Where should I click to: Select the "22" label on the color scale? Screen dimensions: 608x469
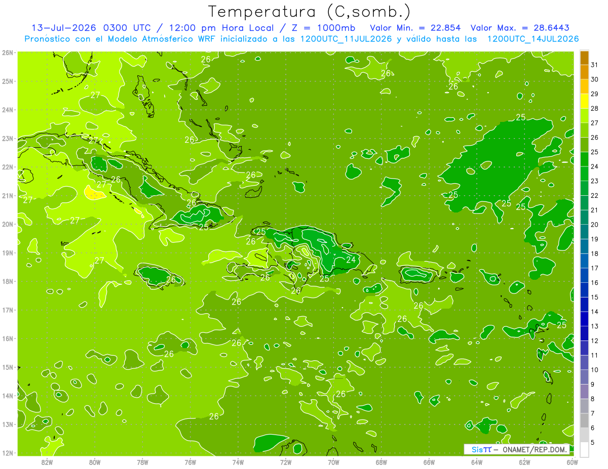point(595,195)
